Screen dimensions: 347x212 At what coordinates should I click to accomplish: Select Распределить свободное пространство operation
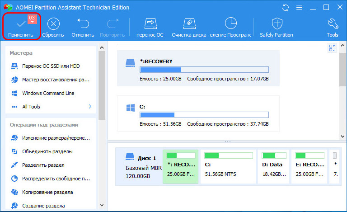(x=51, y=179)
